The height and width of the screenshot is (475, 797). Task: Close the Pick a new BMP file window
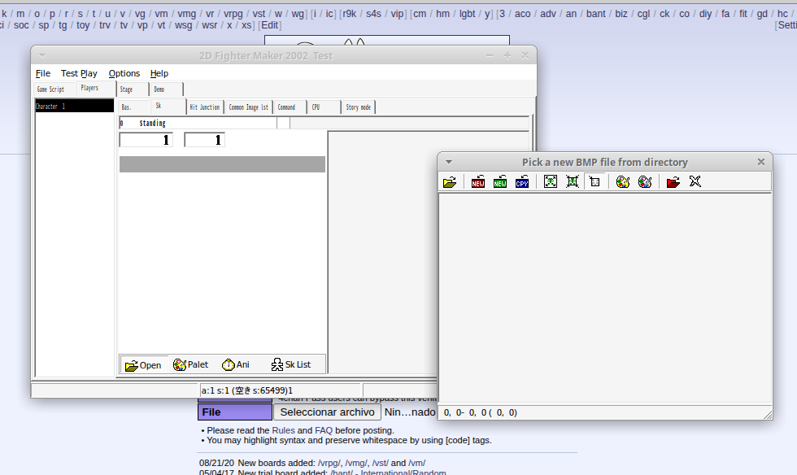[x=761, y=162]
